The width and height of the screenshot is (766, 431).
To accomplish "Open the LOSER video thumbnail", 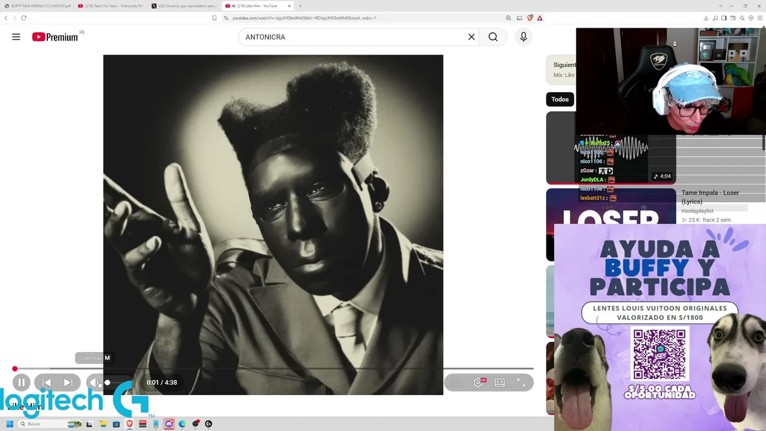I will click(x=611, y=224).
